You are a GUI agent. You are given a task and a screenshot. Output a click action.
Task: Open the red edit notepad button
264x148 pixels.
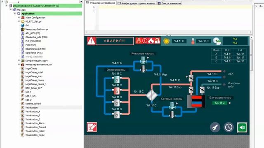[x=92, y=127]
